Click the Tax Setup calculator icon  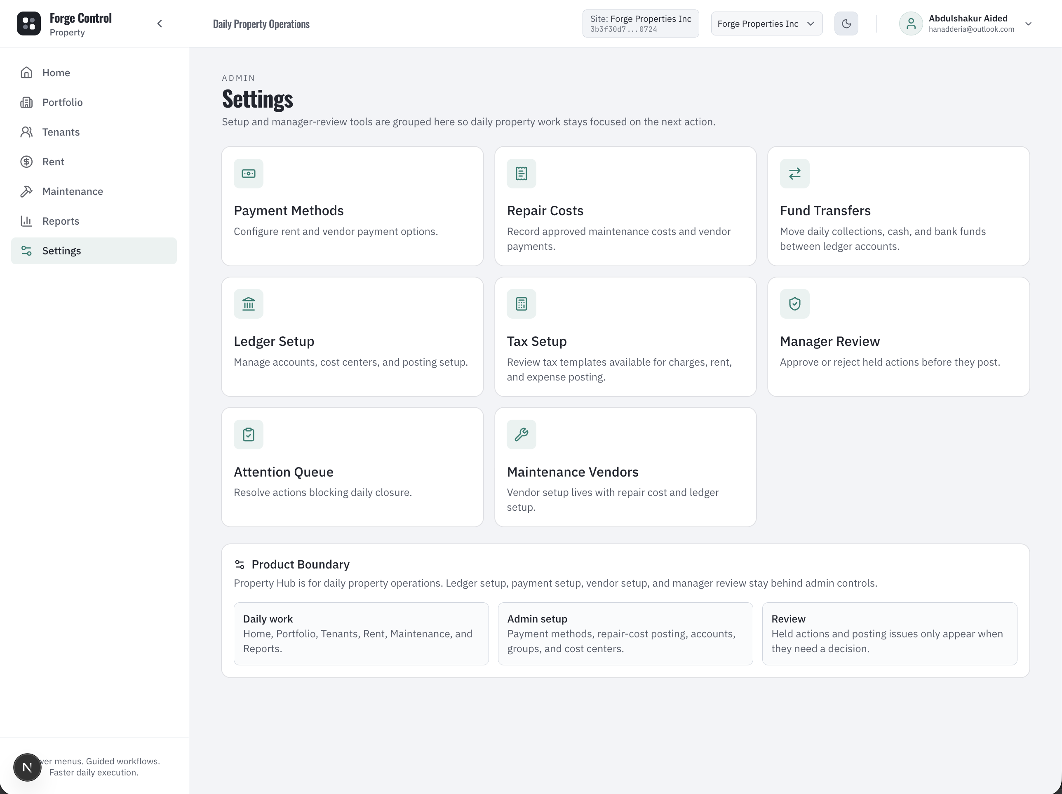[x=522, y=304]
